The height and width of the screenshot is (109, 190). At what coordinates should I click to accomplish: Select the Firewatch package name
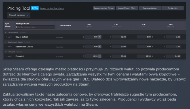pos(20,56)
